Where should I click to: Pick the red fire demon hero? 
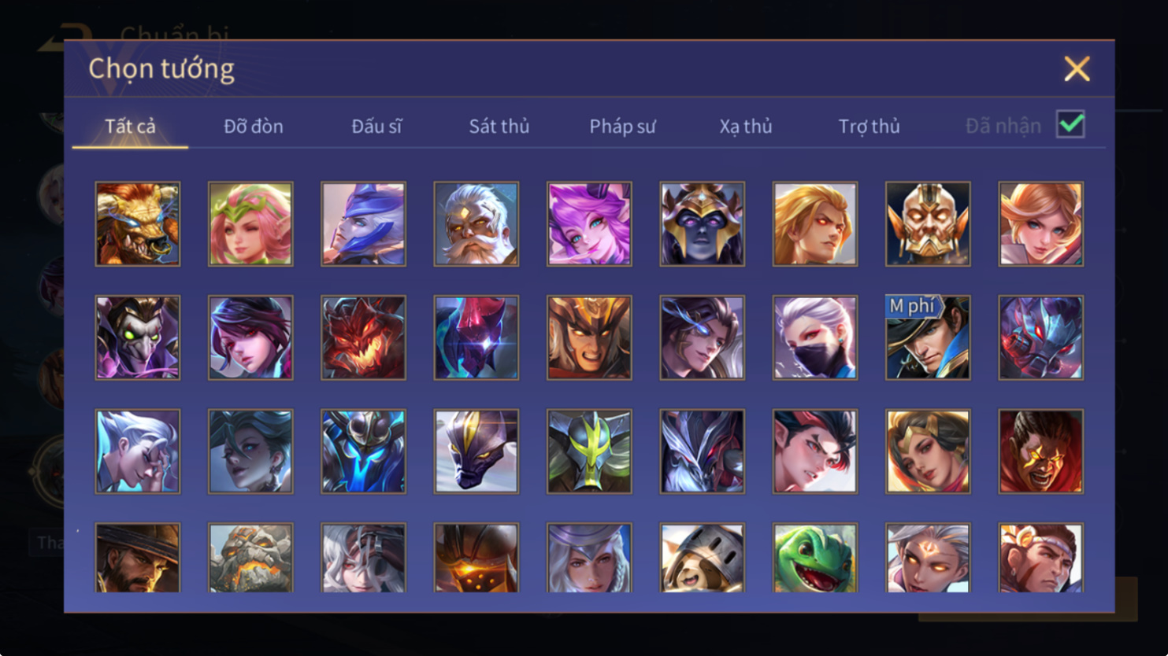(363, 337)
